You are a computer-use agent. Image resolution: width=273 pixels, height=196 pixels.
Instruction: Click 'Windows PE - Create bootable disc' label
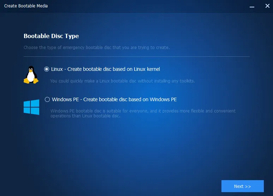(114, 99)
